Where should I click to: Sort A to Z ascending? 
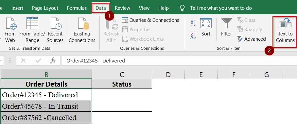pyautogui.click(x=193, y=23)
